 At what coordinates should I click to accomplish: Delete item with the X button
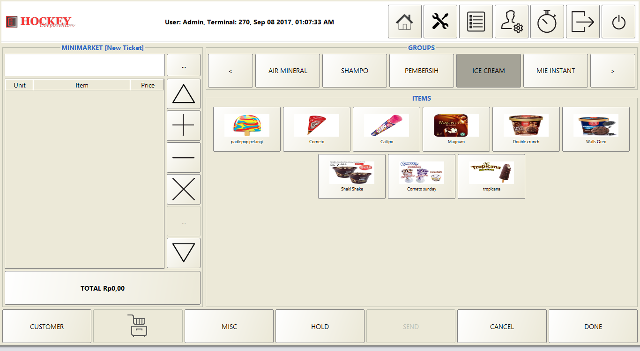click(x=184, y=190)
